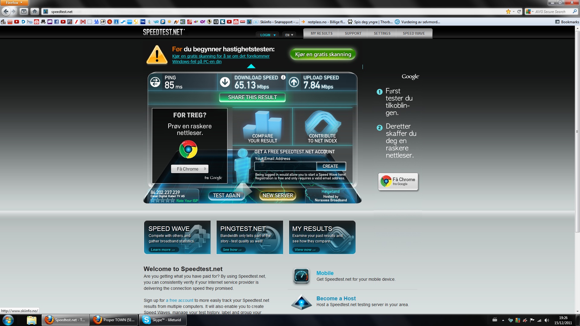This screenshot has height=326, width=580.
Task: Click See how under Pingtest.net
Action: coord(232,250)
